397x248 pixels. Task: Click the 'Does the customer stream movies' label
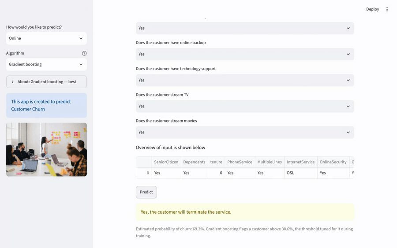point(166,121)
